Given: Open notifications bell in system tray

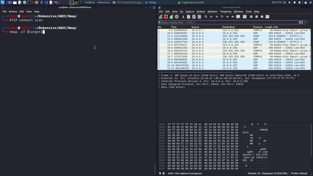Looking at the screenshot, I should tap(294, 2).
